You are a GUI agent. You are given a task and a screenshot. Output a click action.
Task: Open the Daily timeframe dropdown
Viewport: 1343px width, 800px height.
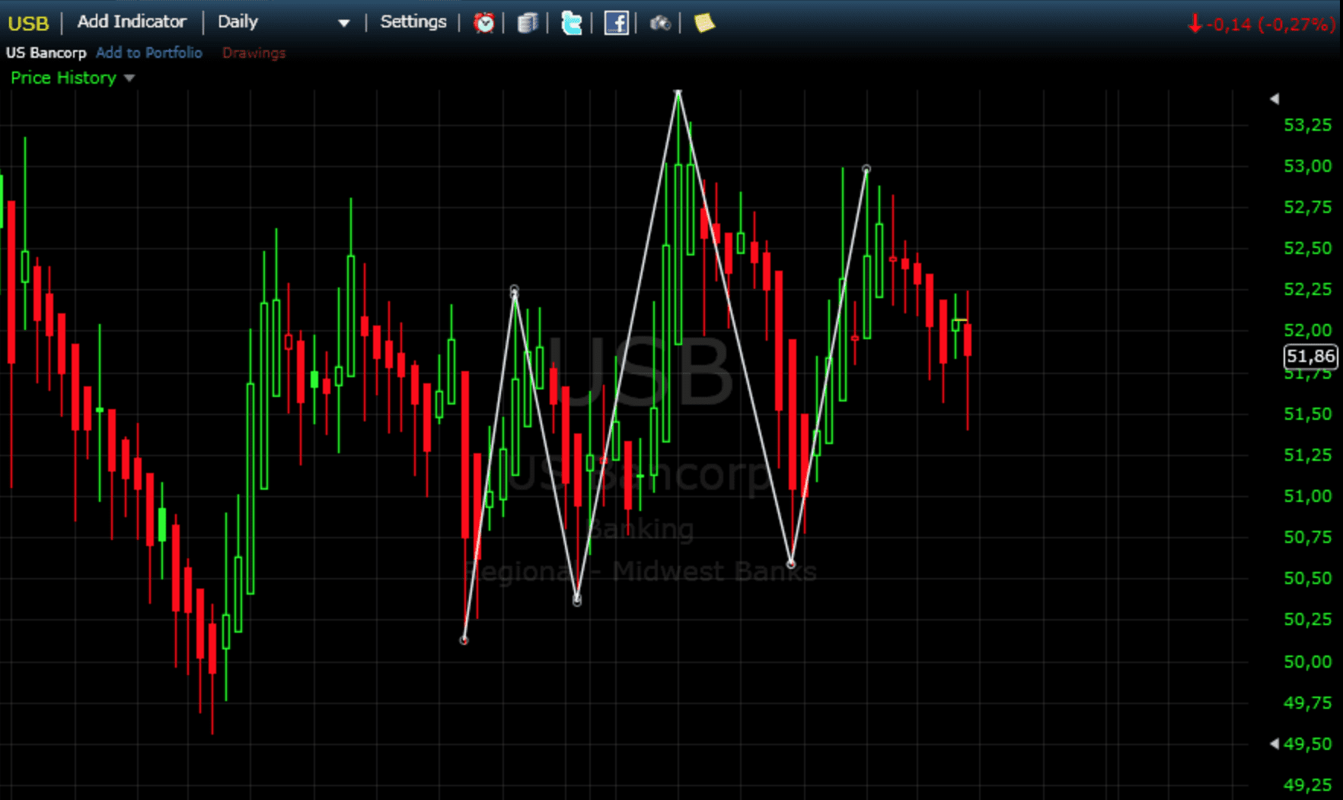(x=283, y=22)
